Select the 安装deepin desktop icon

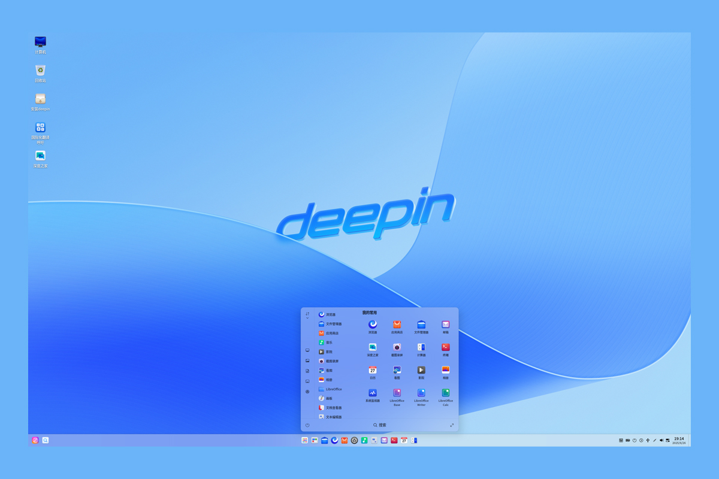40,102
